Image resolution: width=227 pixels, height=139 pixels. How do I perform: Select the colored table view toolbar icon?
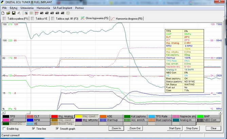tap(26, 13)
